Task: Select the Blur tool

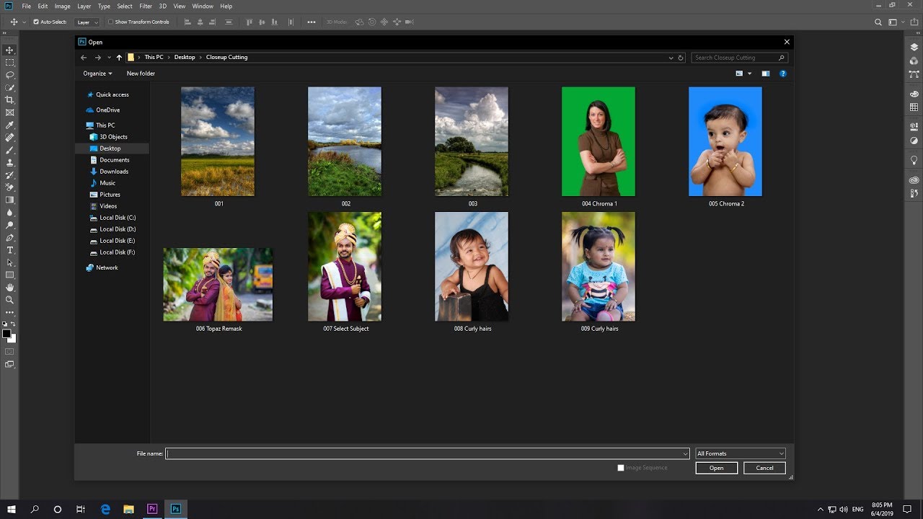Action: tap(9, 213)
